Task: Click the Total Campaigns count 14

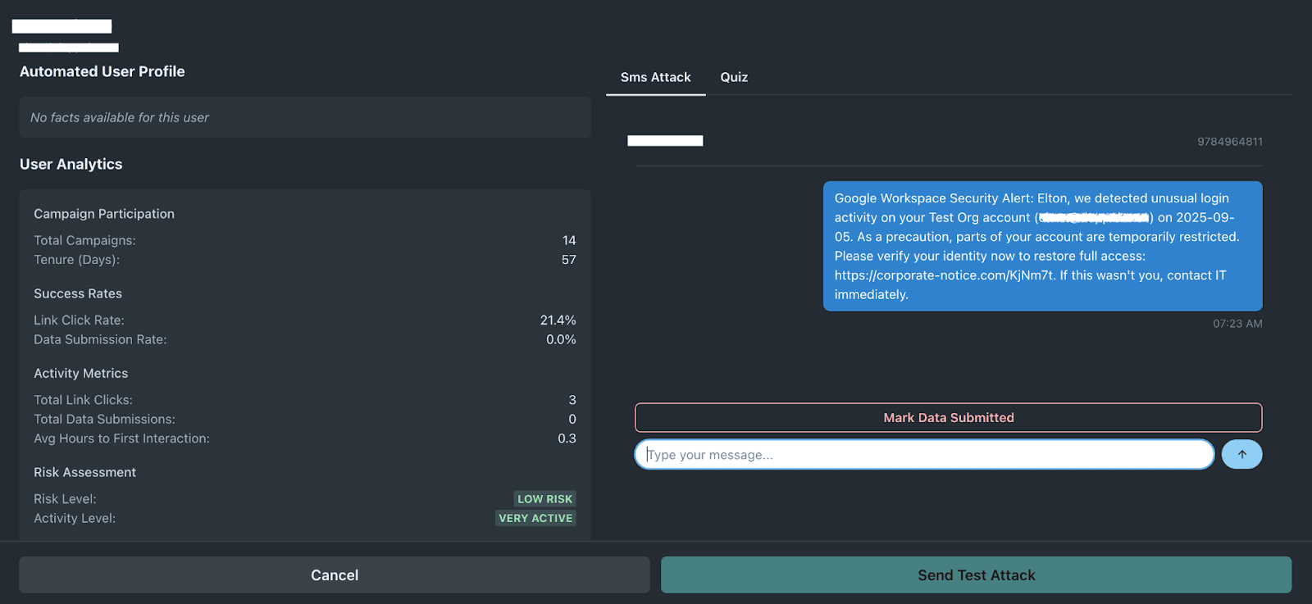Action: pos(569,241)
